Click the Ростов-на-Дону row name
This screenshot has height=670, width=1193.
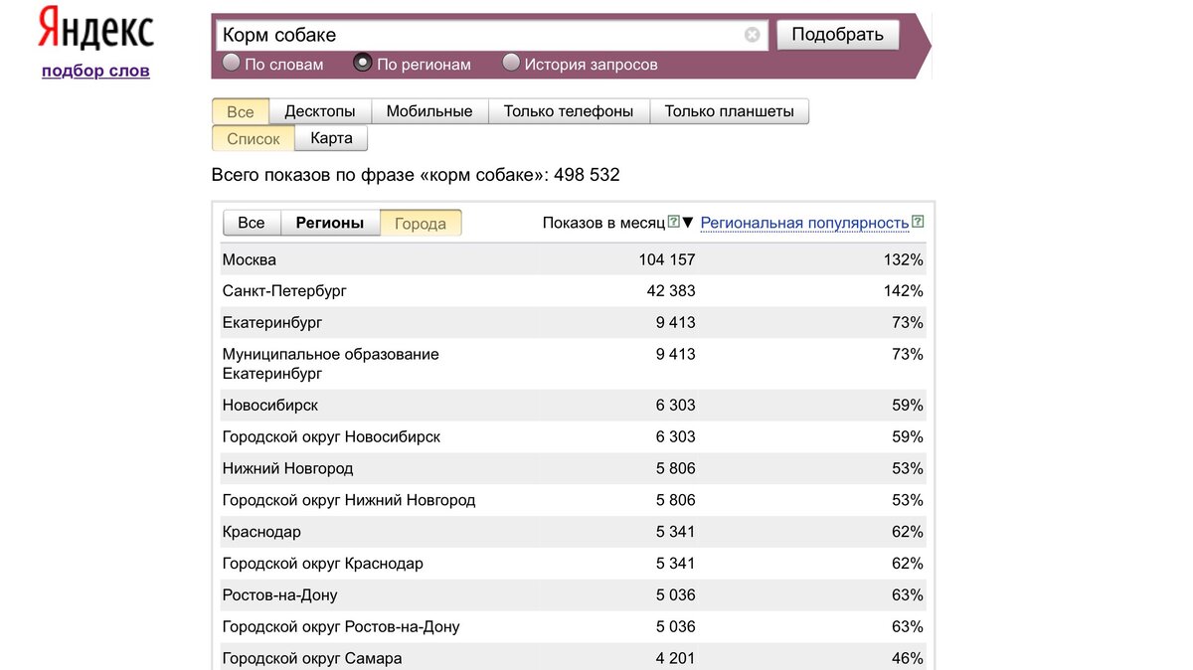point(280,594)
